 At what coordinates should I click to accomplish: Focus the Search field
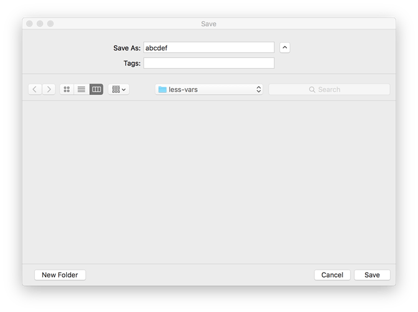pos(337,89)
